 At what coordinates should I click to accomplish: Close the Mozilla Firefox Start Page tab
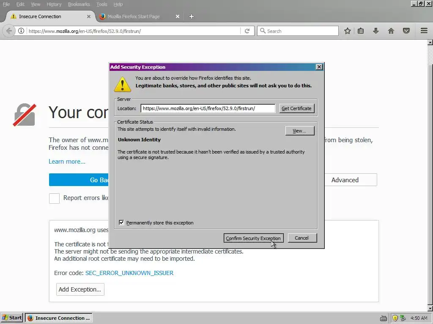pyautogui.click(x=178, y=16)
